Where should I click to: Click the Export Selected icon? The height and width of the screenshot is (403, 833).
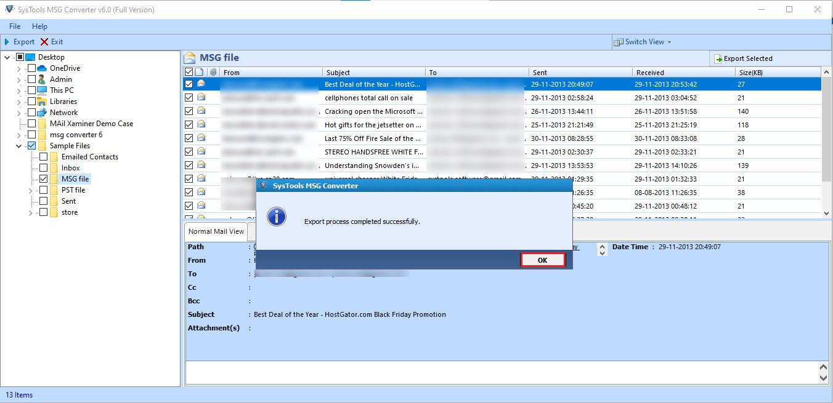pos(718,59)
